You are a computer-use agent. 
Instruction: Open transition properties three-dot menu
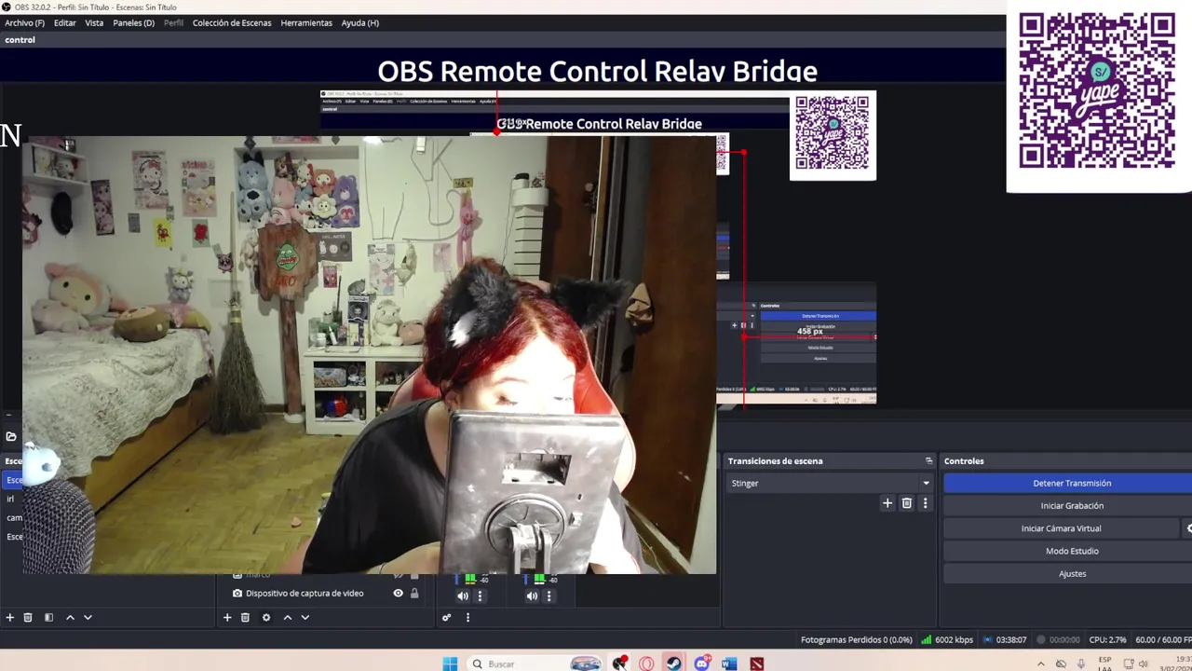click(925, 503)
